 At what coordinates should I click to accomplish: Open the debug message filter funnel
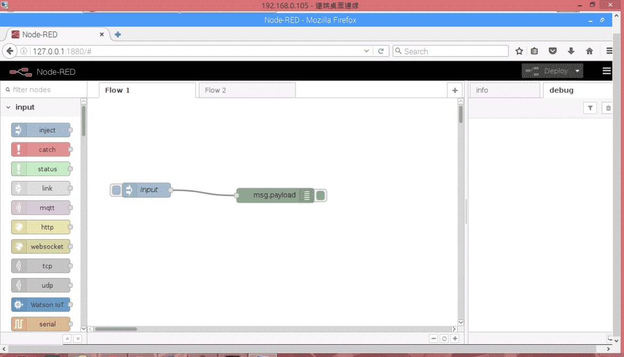click(x=590, y=108)
